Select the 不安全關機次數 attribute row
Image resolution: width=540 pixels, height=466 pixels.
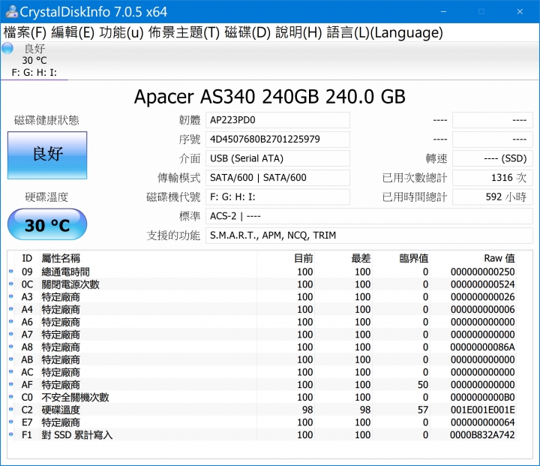click(262, 397)
